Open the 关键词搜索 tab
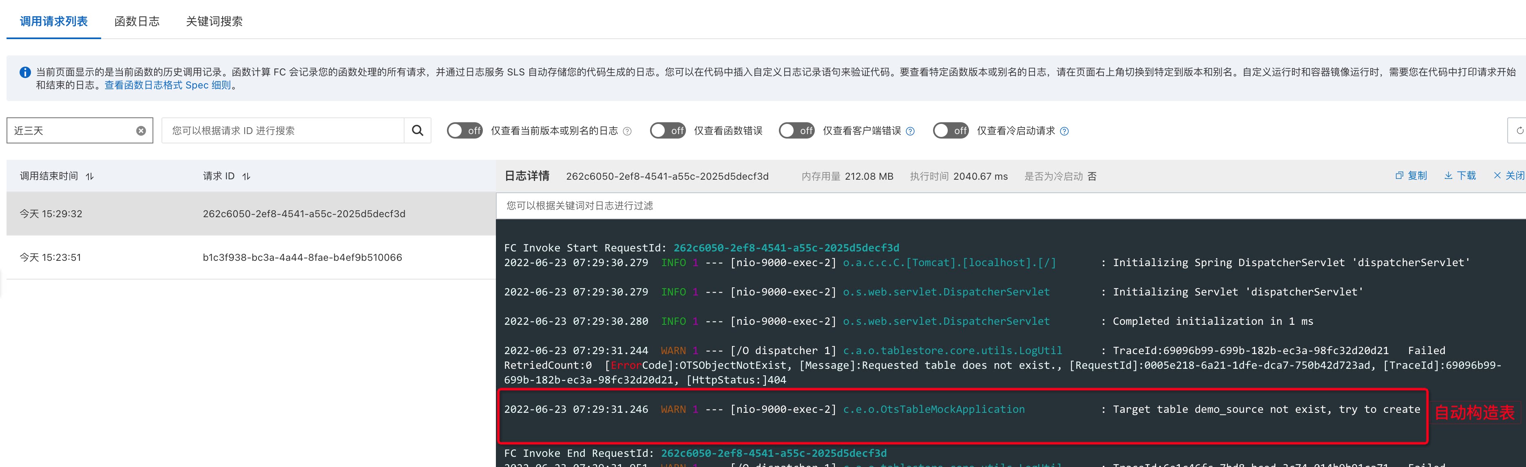 coord(214,21)
